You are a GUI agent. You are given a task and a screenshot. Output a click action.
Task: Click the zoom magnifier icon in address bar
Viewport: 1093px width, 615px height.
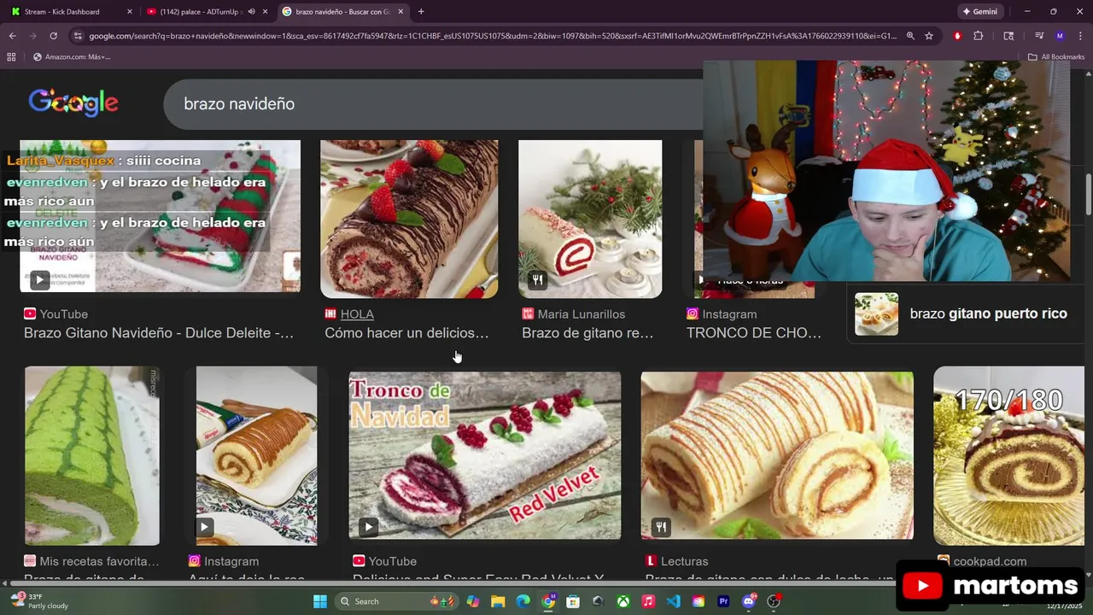(x=910, y=36)
